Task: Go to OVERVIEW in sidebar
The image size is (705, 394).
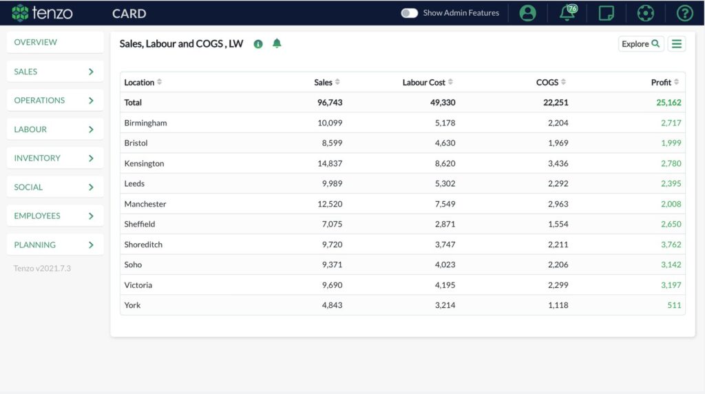Action: pyautogui.click(x=55, y=42)
